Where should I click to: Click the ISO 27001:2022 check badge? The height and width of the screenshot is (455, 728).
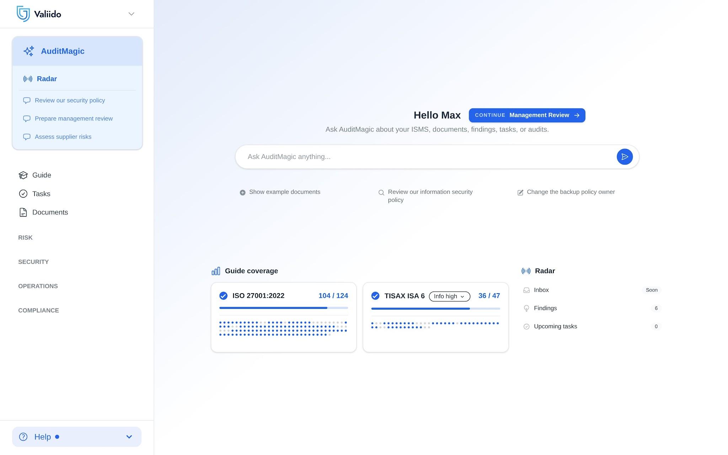pyautogui.click(x=223, y=296)
